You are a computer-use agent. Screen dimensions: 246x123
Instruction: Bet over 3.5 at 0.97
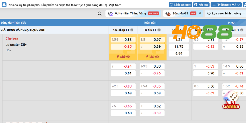click(x=152, y=40)
